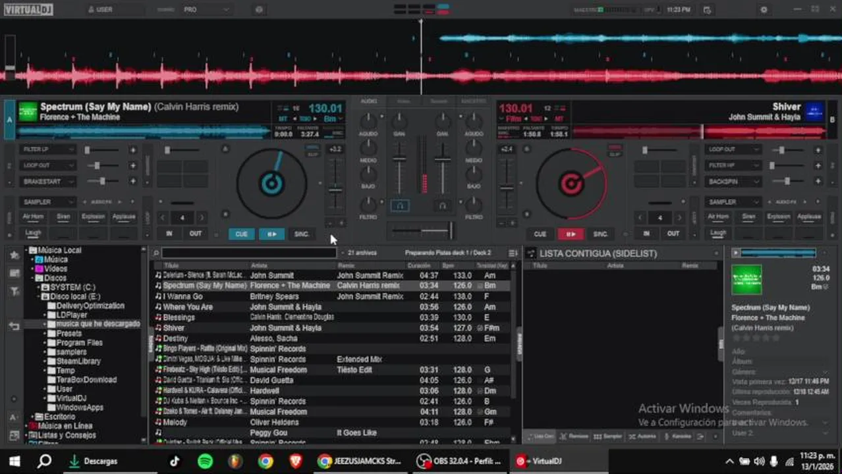The width and height of the screenshot is (842, 474).
Task: Set the deck A loop IN point
Action: pyautogui.click(x=169, y=234)
